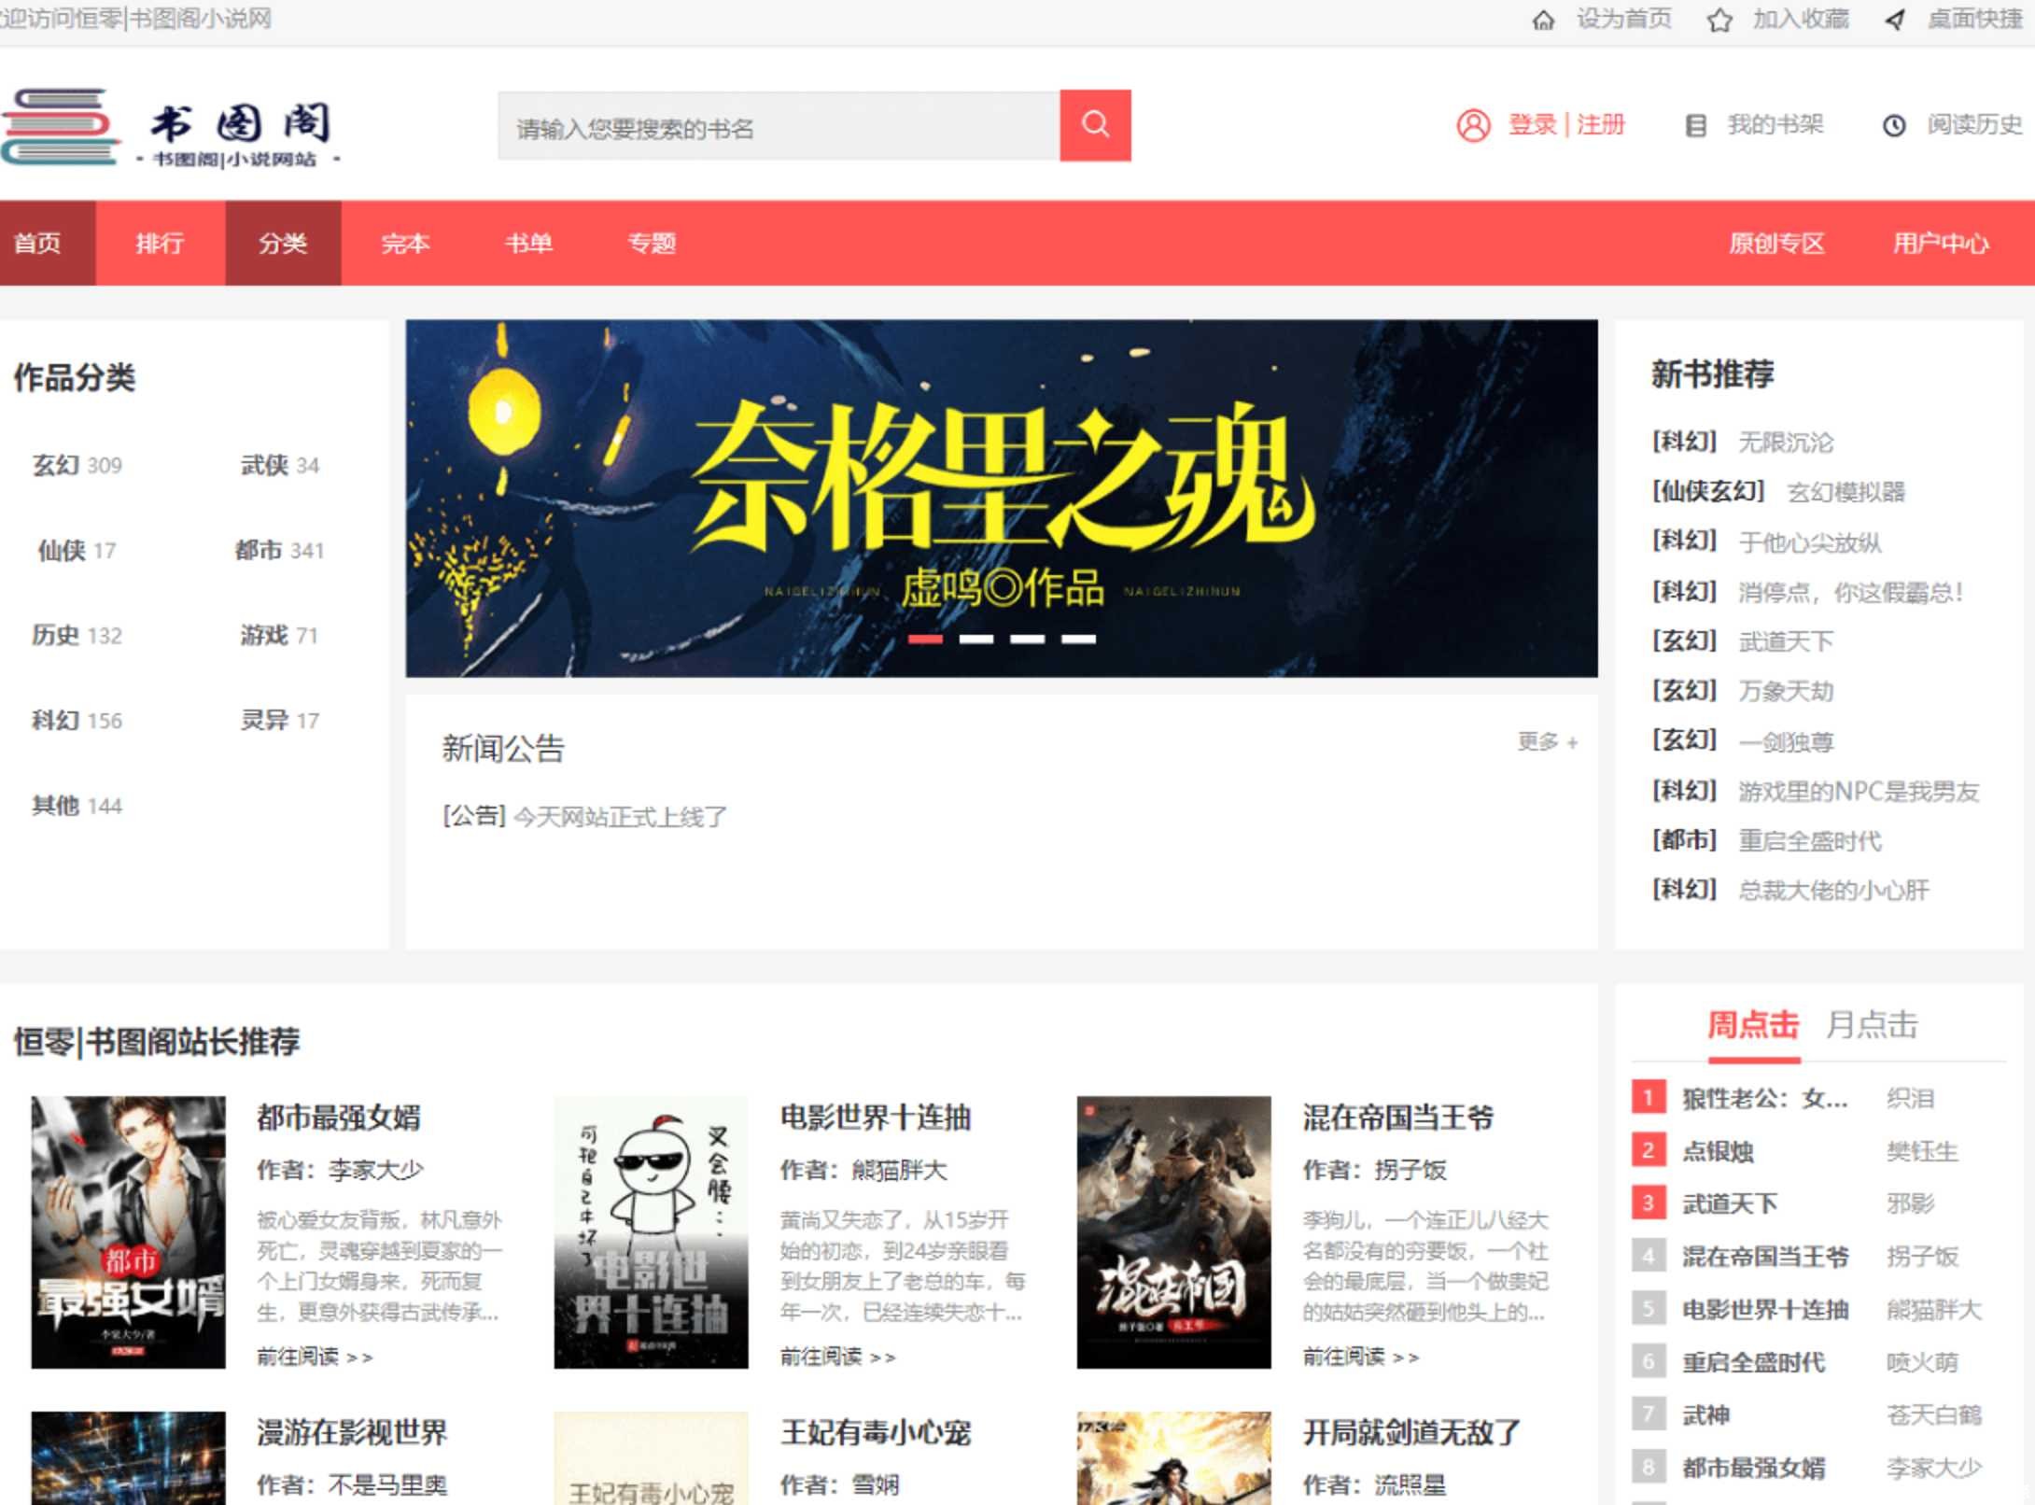Open 阅读历史 link
The height and width of the screenshot is (1505, 2035).
tap(1974, 125)
